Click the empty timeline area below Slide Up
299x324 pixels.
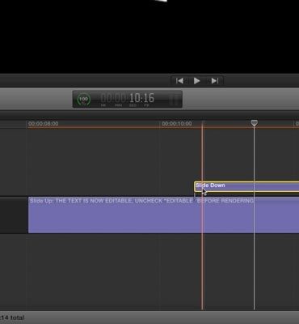coord(162,271)
